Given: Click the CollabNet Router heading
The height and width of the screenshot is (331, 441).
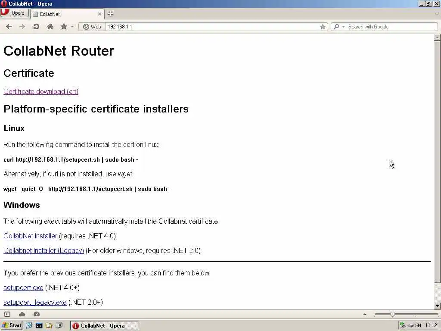Looking at the screenshot, I should pos(59,51).
